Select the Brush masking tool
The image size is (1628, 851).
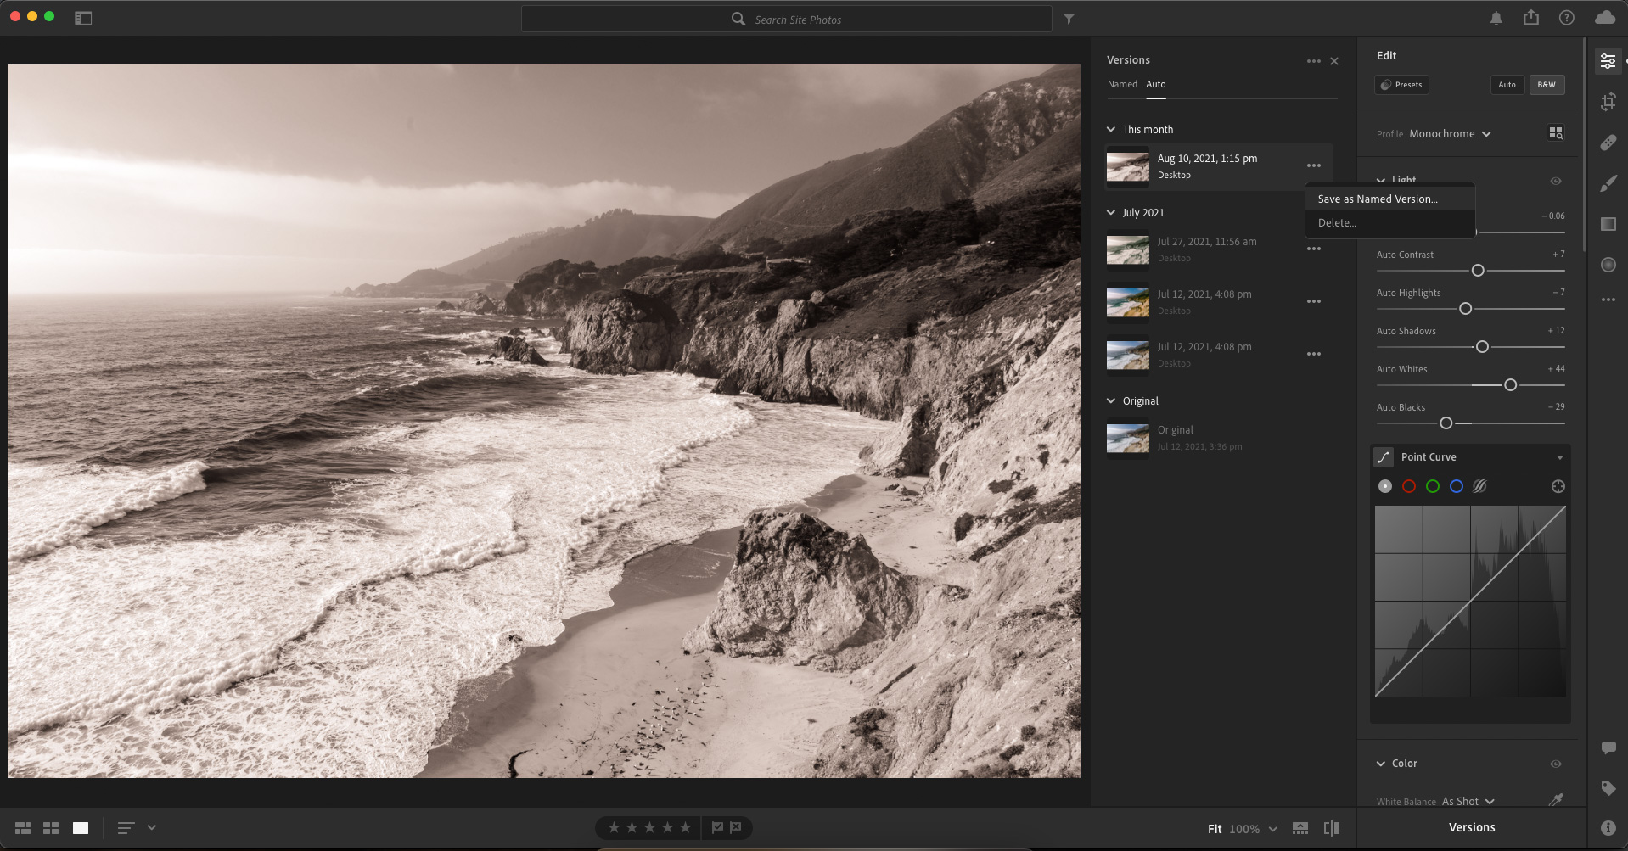[1608, 183]
